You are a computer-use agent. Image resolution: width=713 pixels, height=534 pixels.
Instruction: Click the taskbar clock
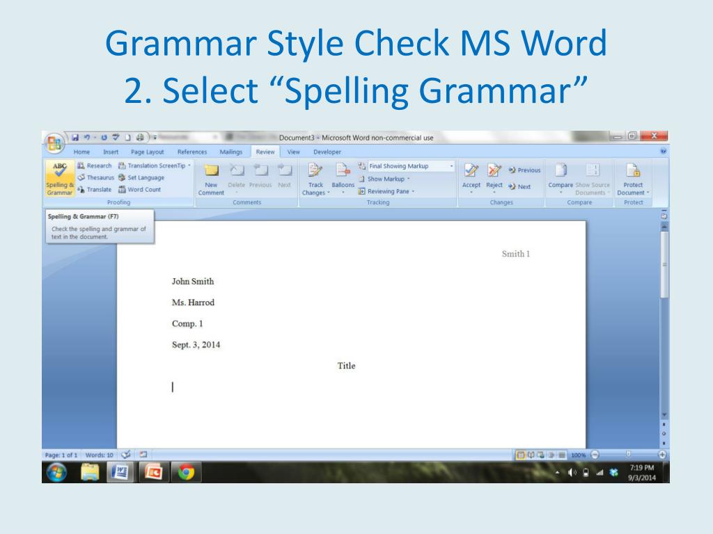click(641, 472)
